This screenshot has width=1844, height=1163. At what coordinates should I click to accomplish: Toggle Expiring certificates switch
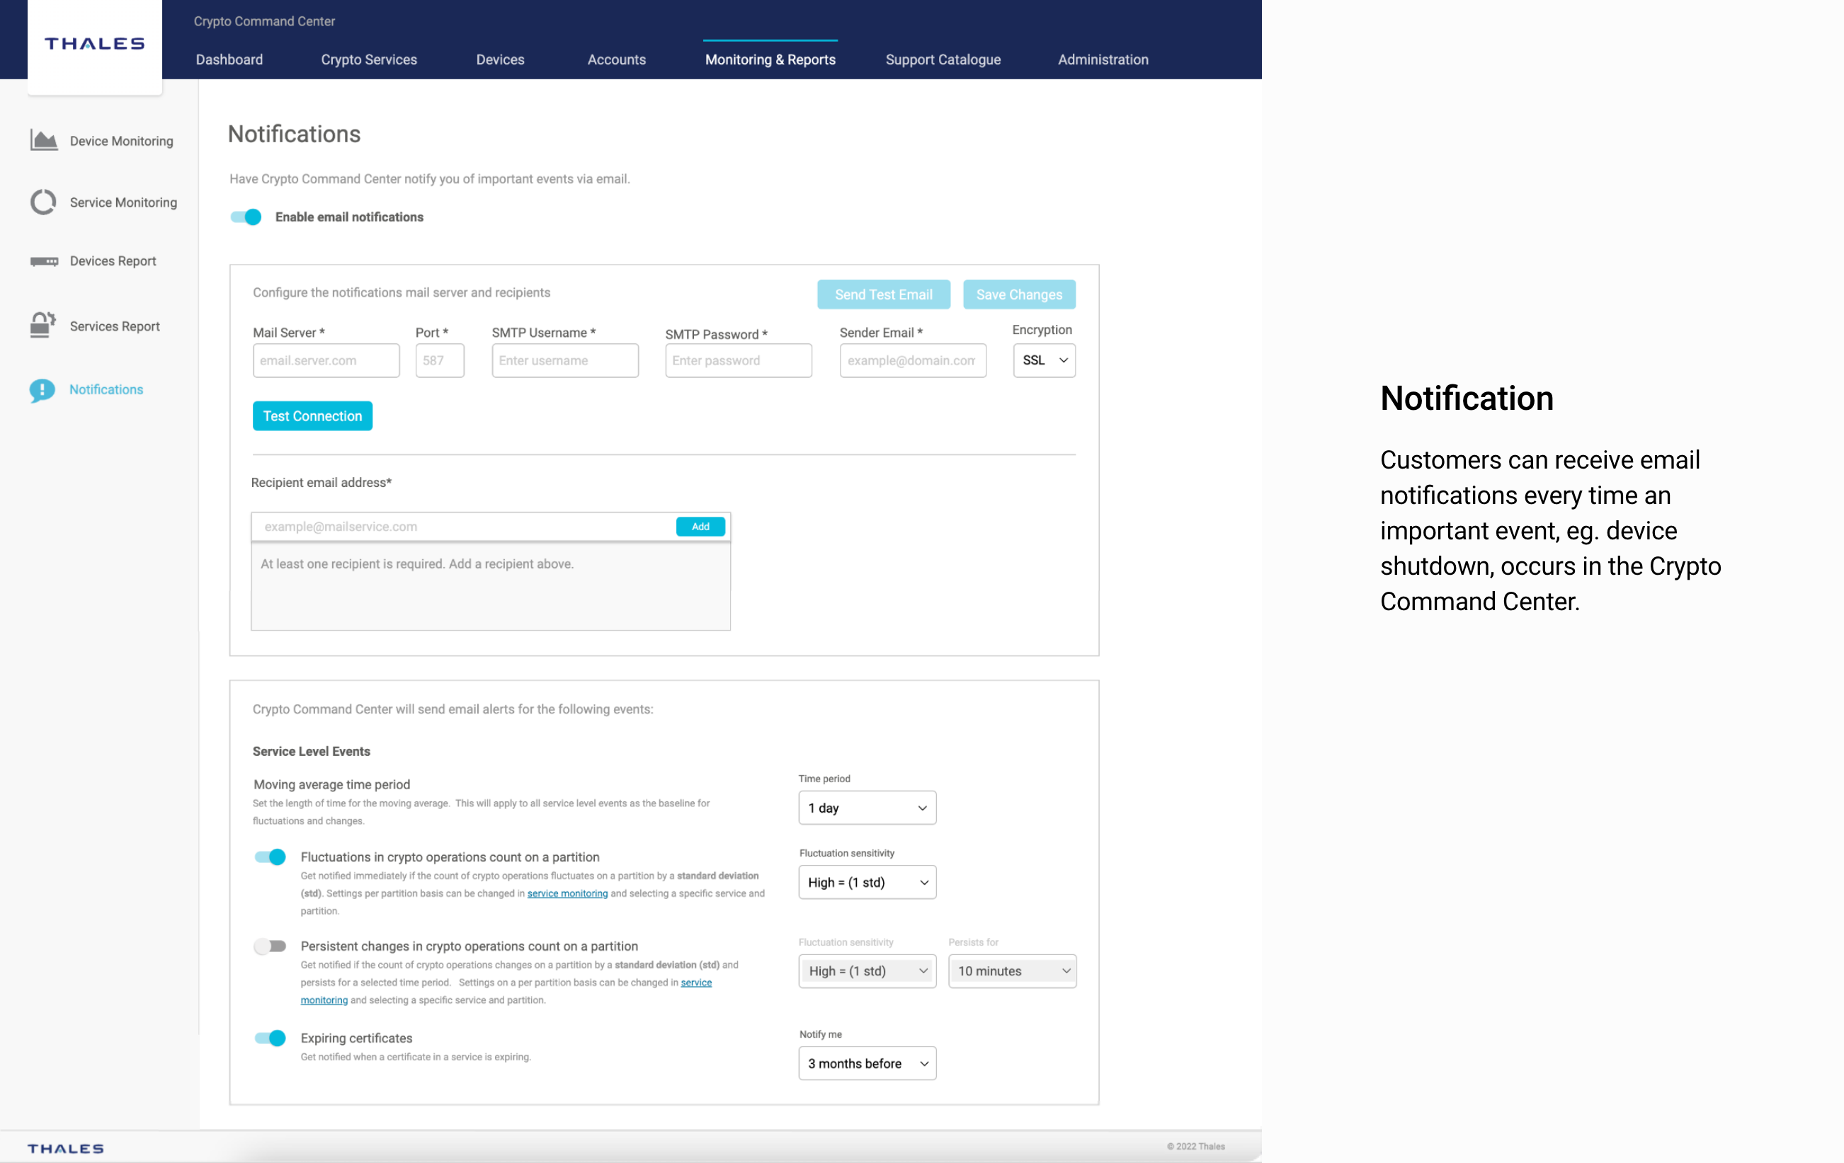pos(271,1038)
